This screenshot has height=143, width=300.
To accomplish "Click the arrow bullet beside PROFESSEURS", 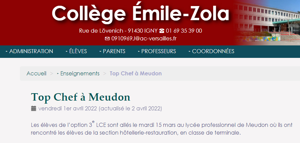I will [x=139, y=51].
